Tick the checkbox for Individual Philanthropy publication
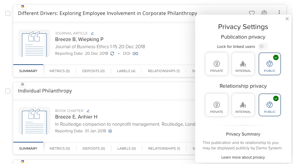 8,91
